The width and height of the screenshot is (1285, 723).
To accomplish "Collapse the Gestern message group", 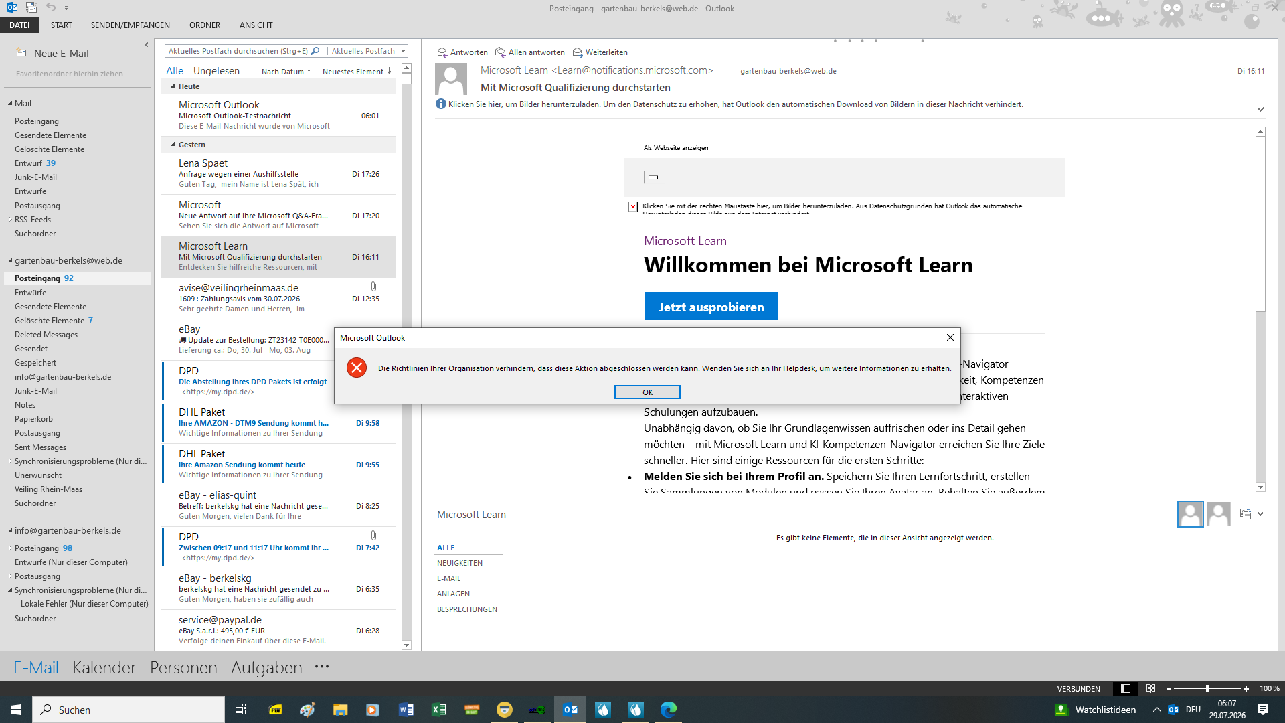I will (x=173, y=145).
